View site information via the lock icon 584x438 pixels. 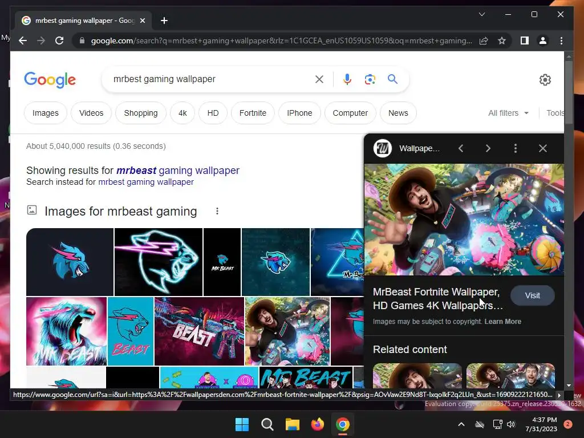coord(82,40)
